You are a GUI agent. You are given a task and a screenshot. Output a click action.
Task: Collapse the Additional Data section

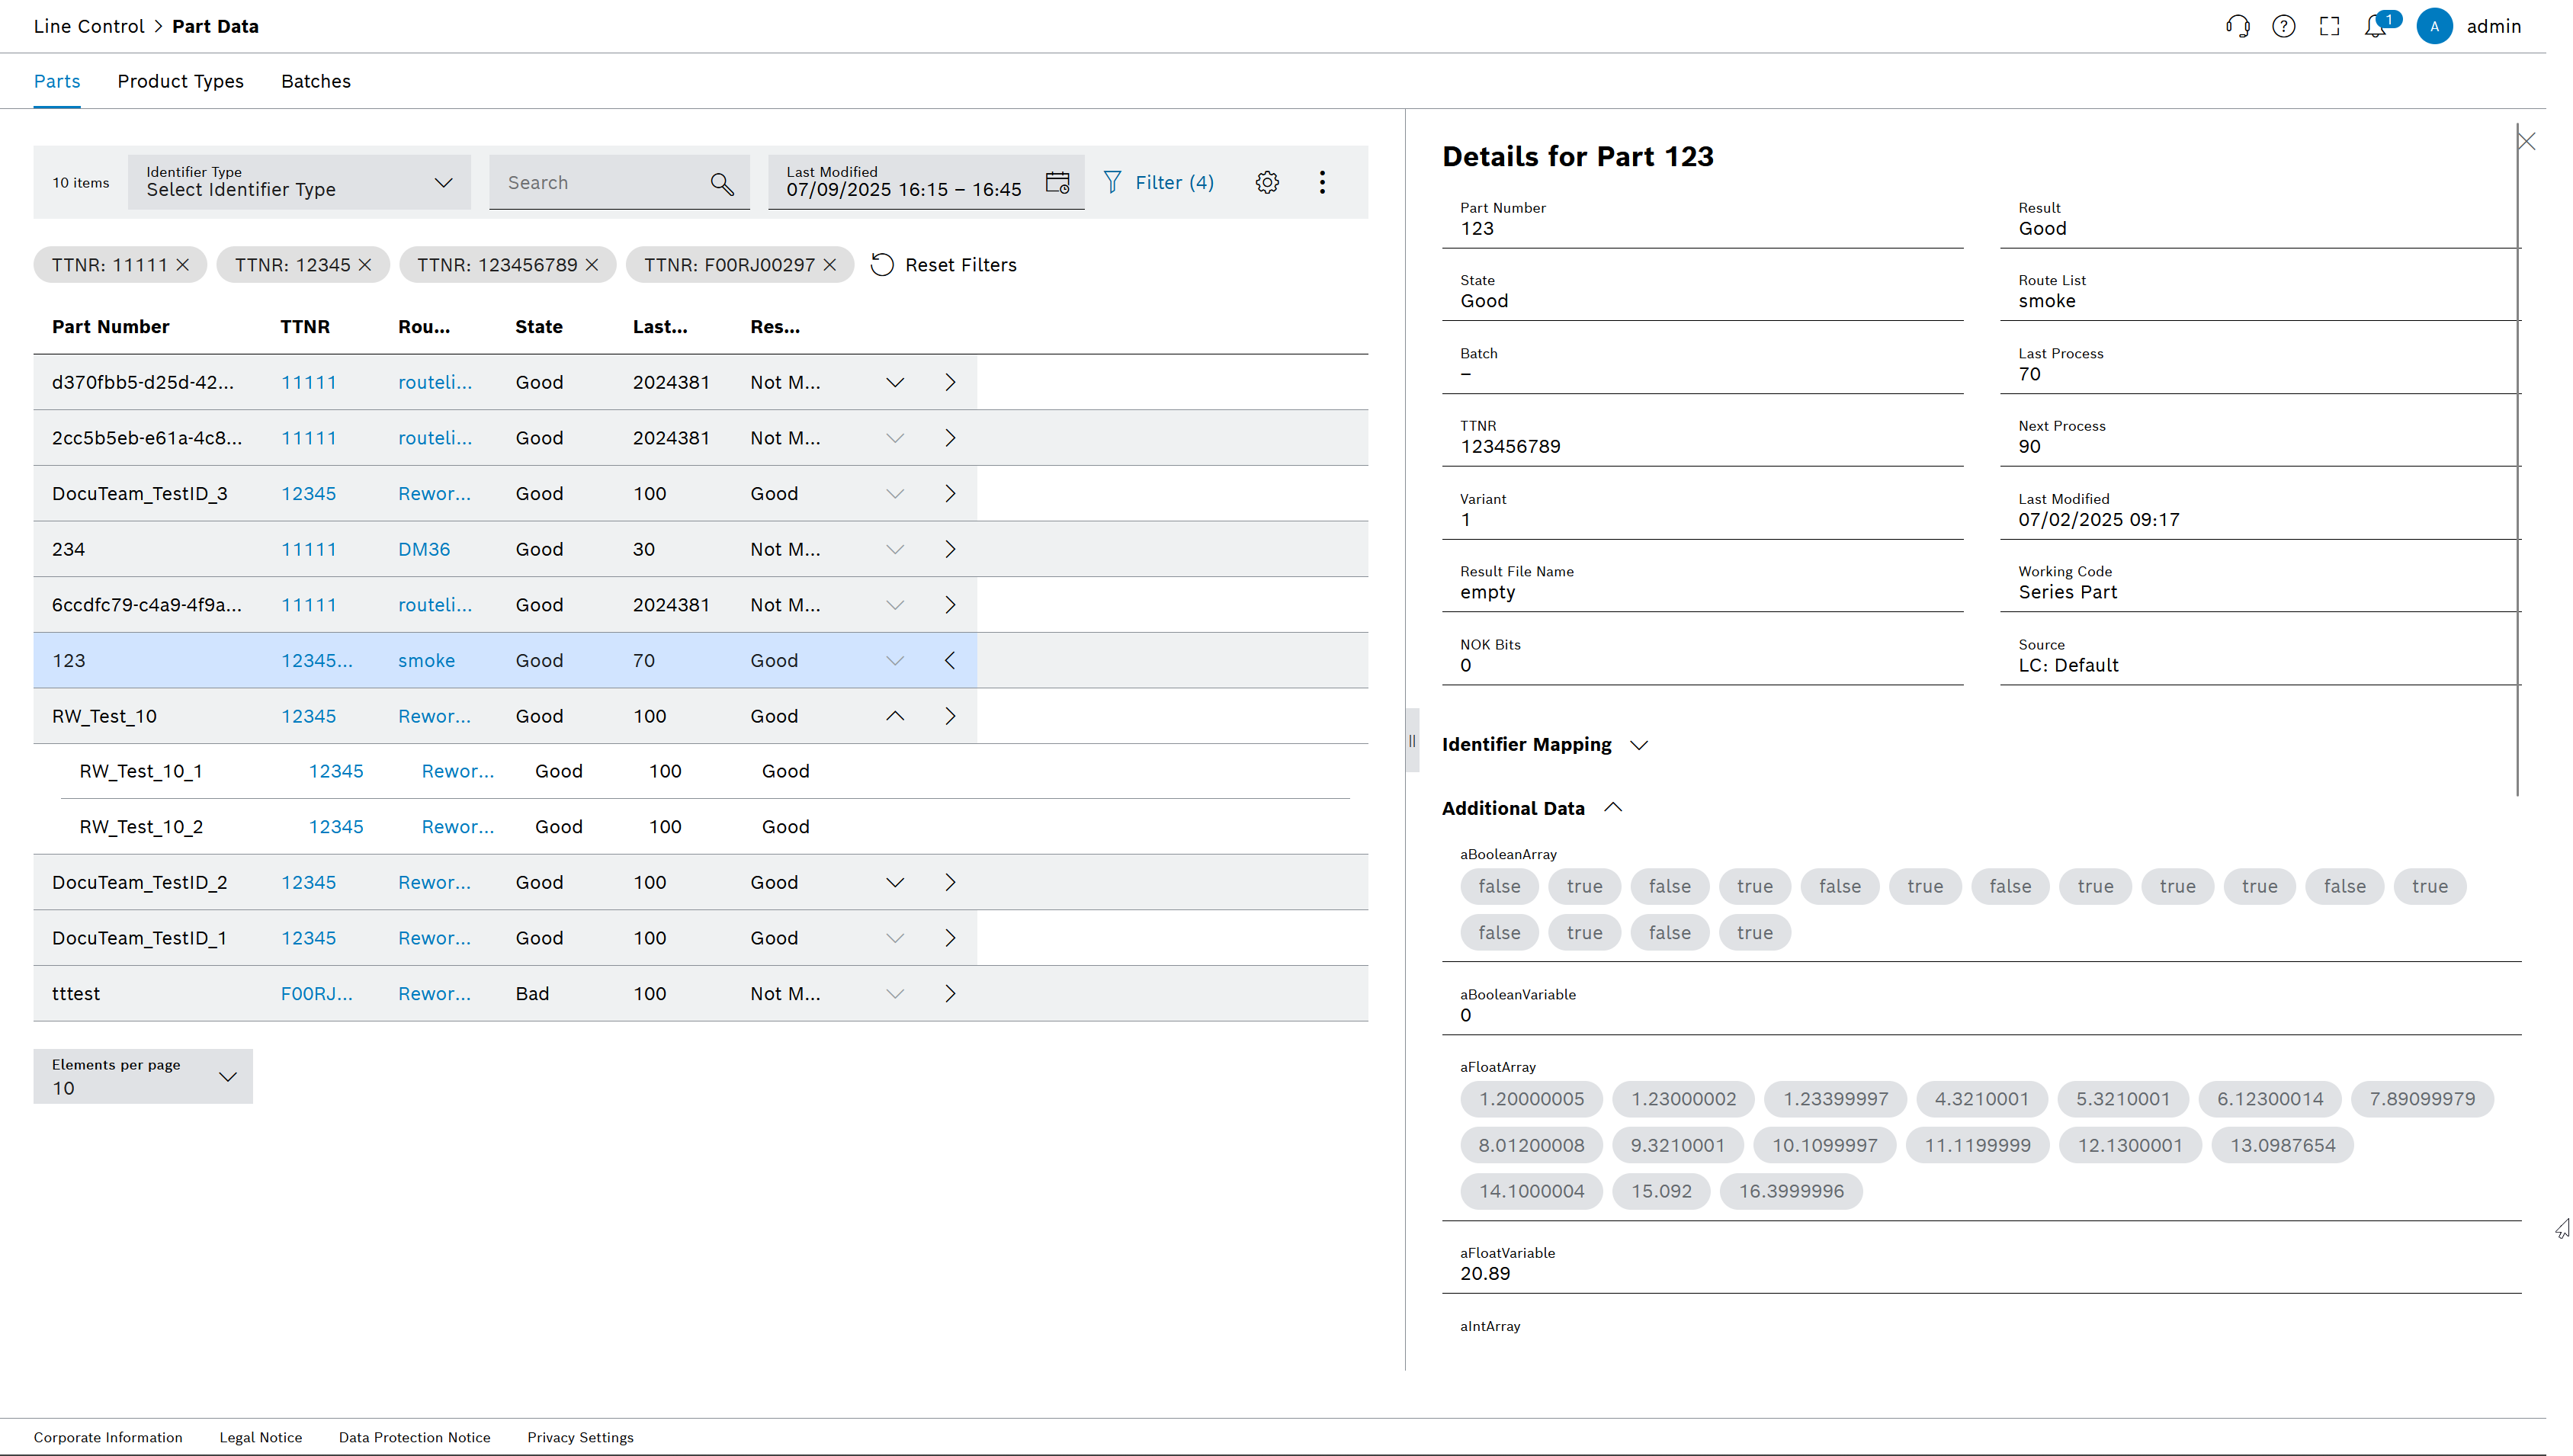[1613, 807]
